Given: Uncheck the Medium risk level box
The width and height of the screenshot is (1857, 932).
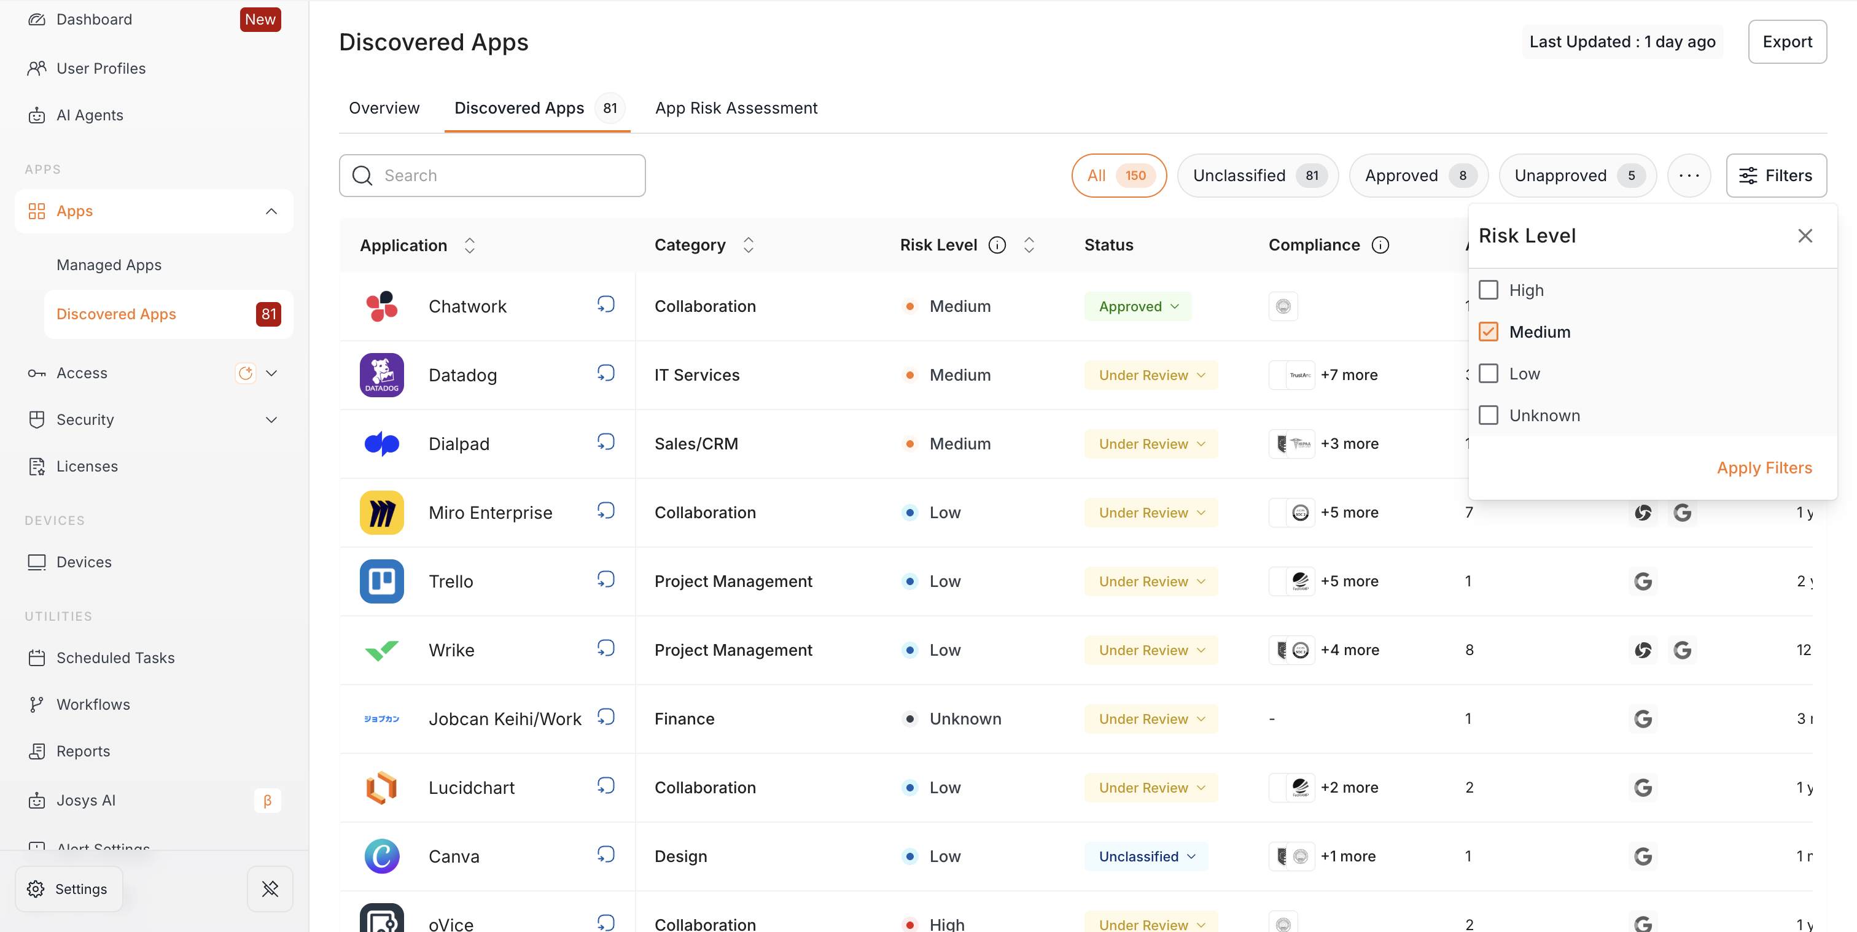Looking at the screenshot, I should (1488, 332).
